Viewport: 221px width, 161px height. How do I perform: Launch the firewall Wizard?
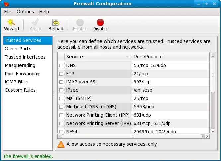(11, 23)
